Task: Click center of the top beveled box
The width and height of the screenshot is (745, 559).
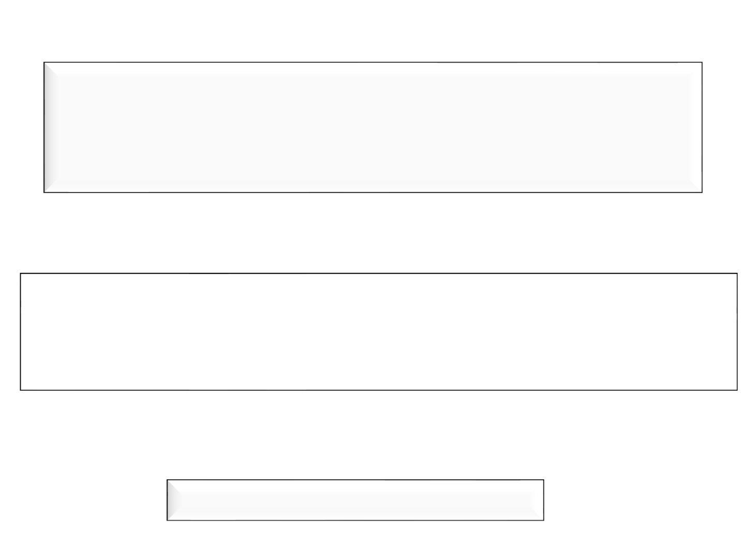Action: (373, 127)
